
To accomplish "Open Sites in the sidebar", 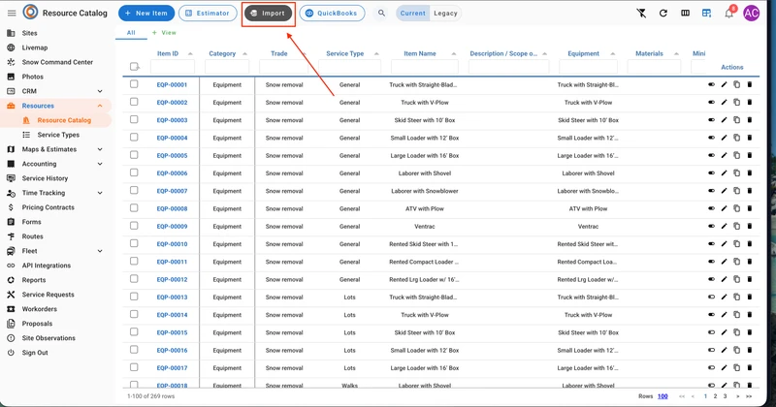I will pos(30,33).
